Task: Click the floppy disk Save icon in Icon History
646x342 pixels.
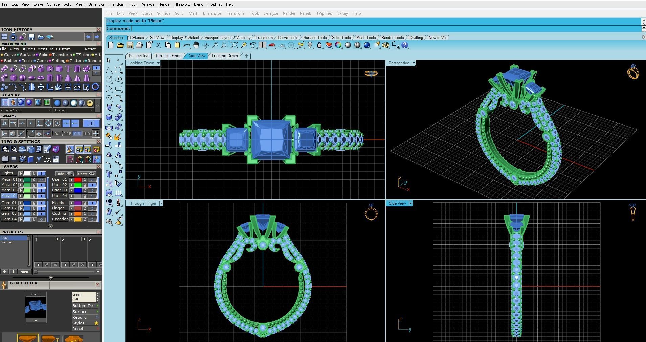Action: click(x=31, y=37)
